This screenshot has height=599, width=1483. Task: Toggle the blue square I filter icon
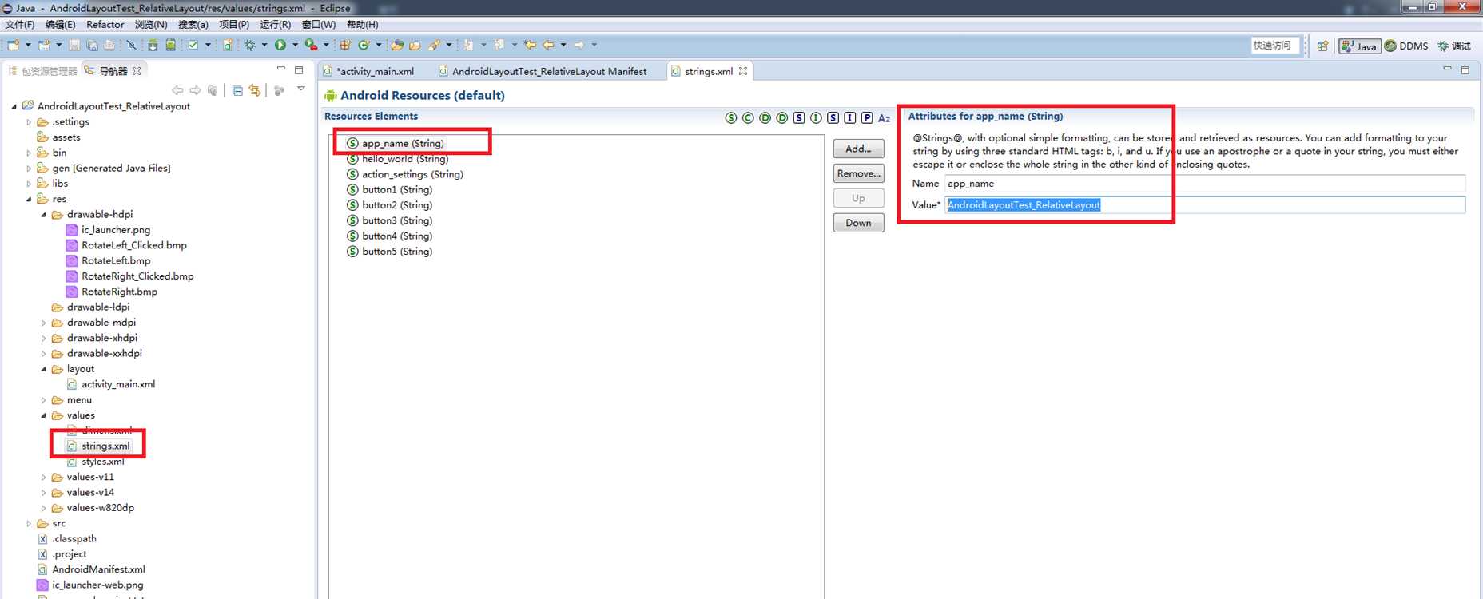tap(849, 118)
